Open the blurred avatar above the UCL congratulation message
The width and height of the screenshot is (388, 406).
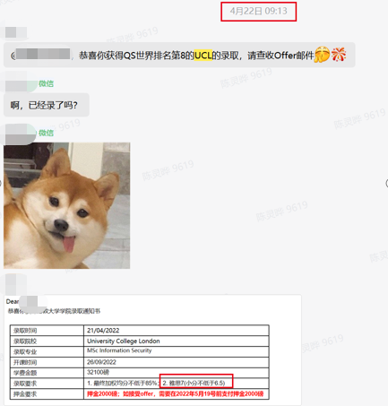click(x=16, y=32)
